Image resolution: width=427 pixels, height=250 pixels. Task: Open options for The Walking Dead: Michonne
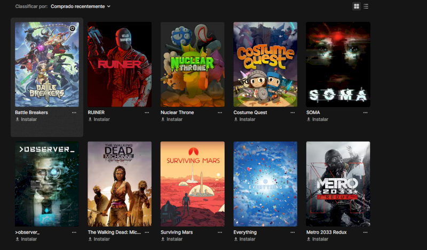147,232
